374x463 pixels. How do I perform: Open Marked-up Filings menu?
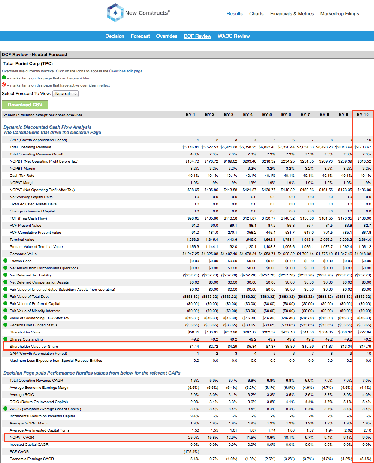click(x=340, y=13)
